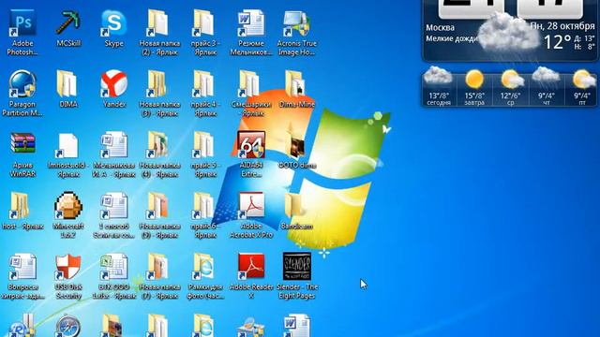Image resolution: width=600 pixels, height=337 pixels.
Task: Select the прайс 4 shortcut folder
Action: pyautogui.click(x=205, y=94)
